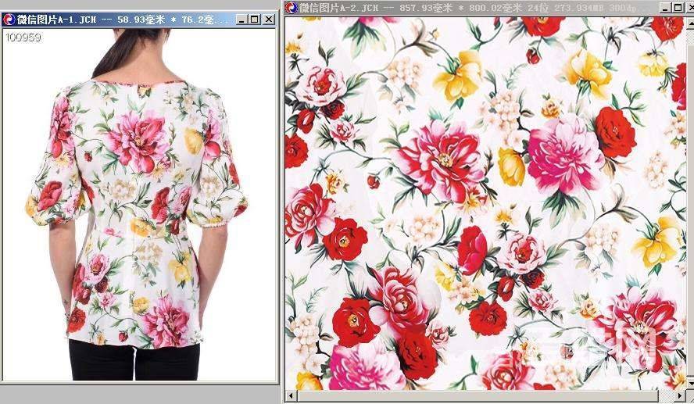Close the A-1.JCH image window

[x=268, y=20]
